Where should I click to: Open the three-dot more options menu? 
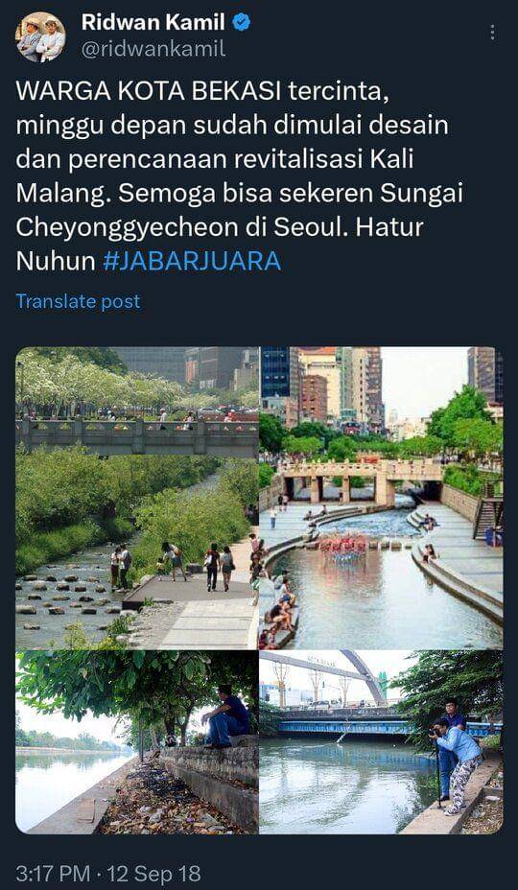pos(492,33)
